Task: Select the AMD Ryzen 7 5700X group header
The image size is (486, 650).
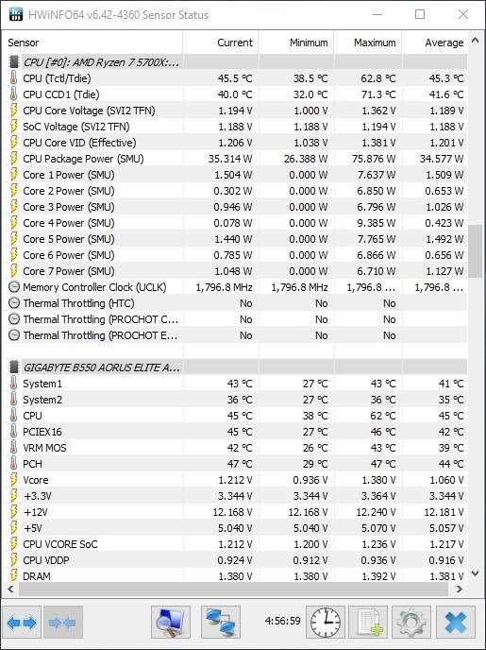Action: 237,62
